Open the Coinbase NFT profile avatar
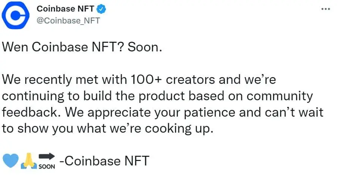 click(15, 15)
